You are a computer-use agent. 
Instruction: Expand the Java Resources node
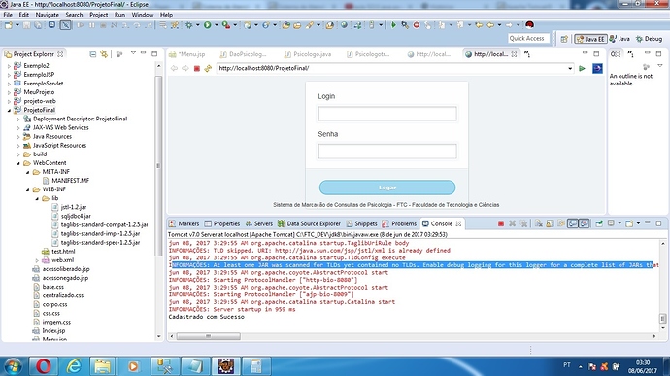click(x=18, y=136)
